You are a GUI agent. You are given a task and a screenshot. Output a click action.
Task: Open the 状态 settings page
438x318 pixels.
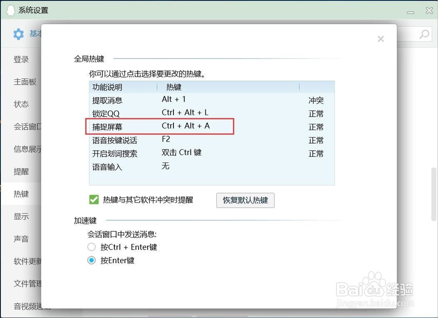pos(21,104)
